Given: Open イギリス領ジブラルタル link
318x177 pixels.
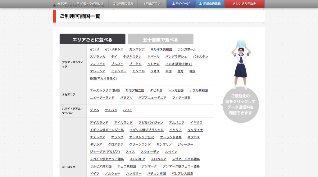Looking at the screenshot, I should [147, 130].
